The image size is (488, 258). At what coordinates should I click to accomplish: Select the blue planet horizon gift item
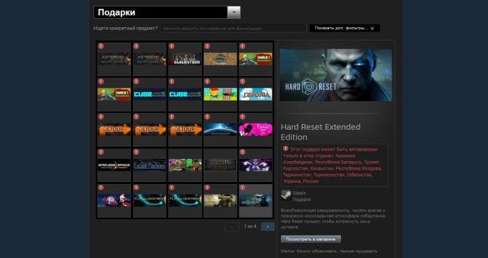point(220,130)
